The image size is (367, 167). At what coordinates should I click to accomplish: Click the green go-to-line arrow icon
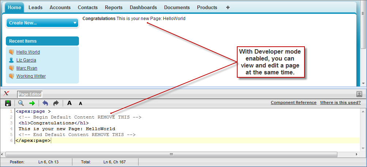(x=32, y=103)
